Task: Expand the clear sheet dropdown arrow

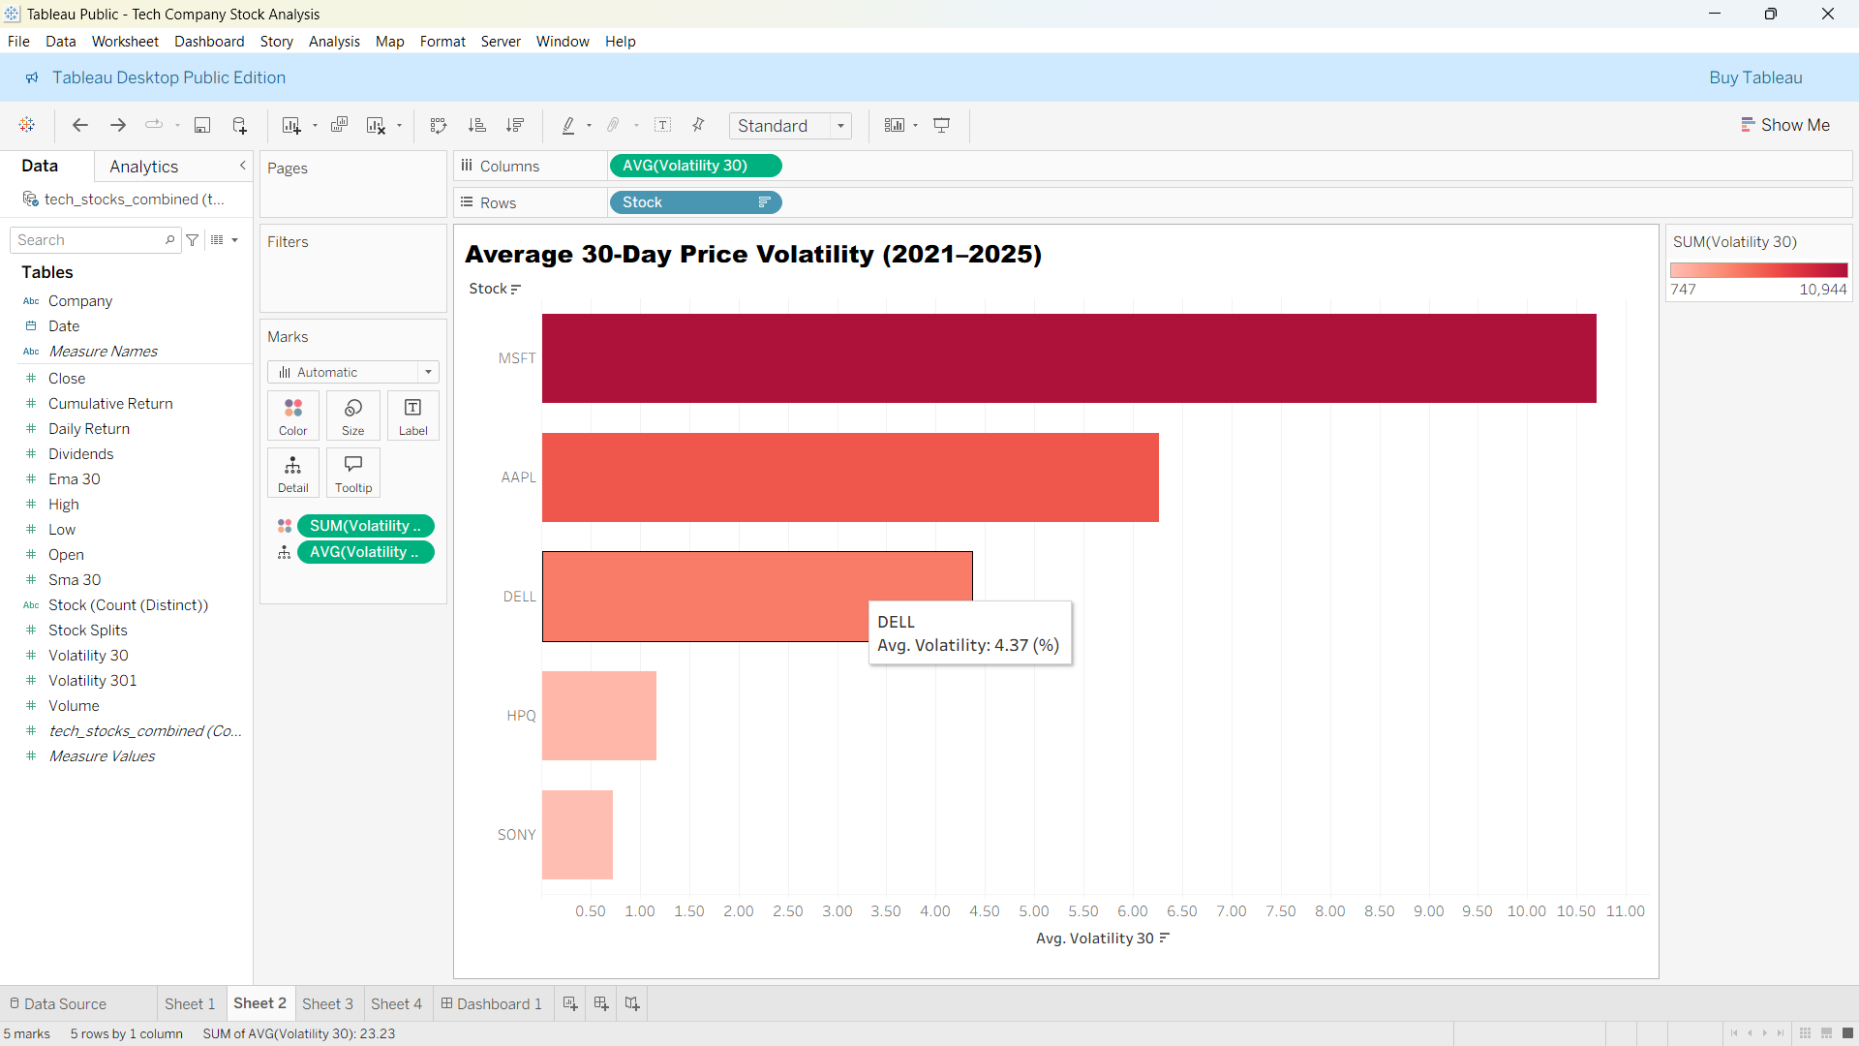Action: pyautogui.click(x=399, y=126)
